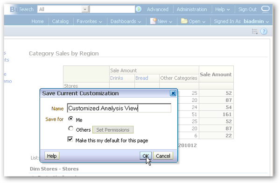
Task: Click the total value 22
Action: pos(229,135)
